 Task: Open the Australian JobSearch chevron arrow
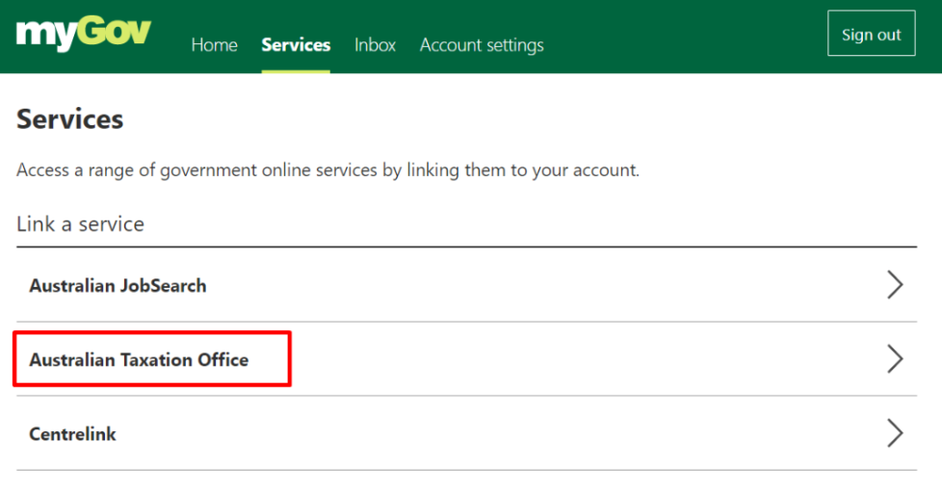point(895,285)
